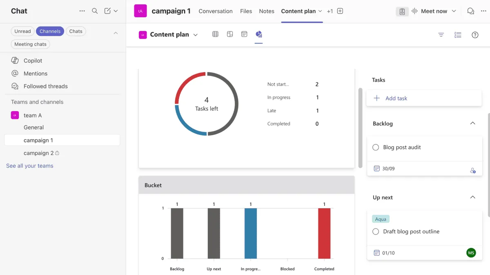Image resolution: width=490 pixels, height=275 pixels.
Task: Click the Up next bar in Bucket chart
Action: [214, 233]
